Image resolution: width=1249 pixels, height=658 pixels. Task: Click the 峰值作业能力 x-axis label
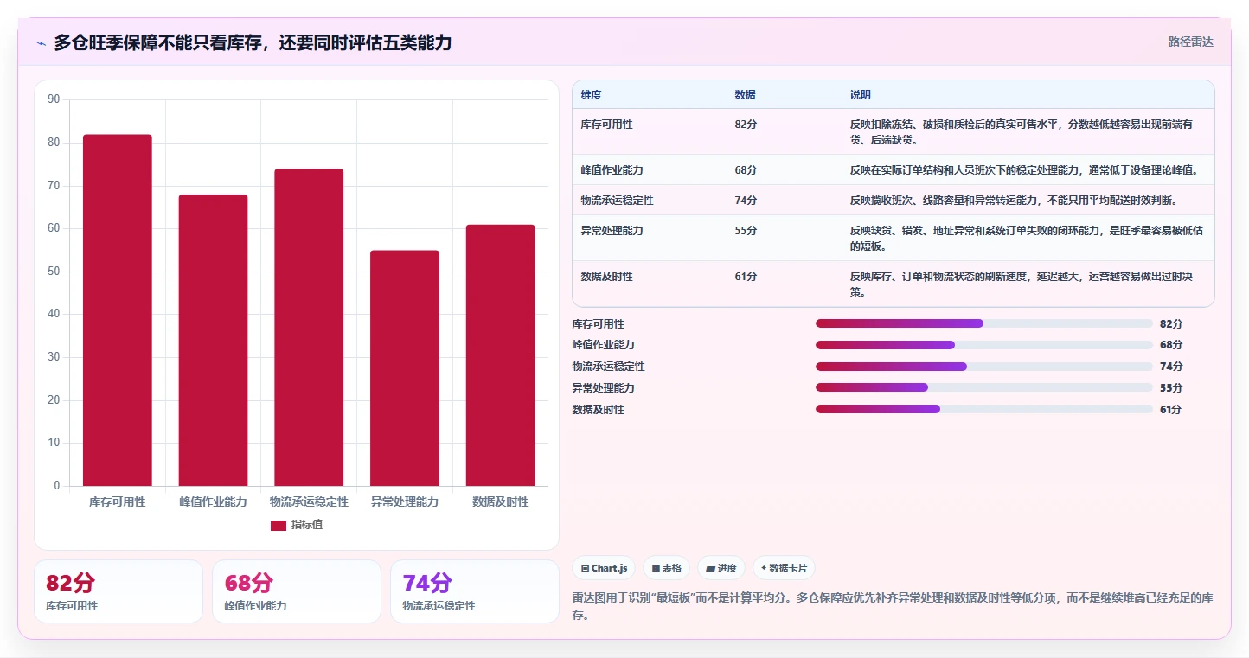click(x=213, y=501)
